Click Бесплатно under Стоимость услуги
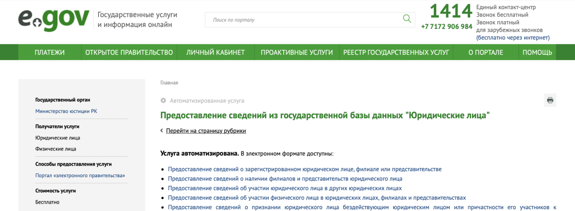This screenshot has height=211, width=575. click(x=47, y=202)
